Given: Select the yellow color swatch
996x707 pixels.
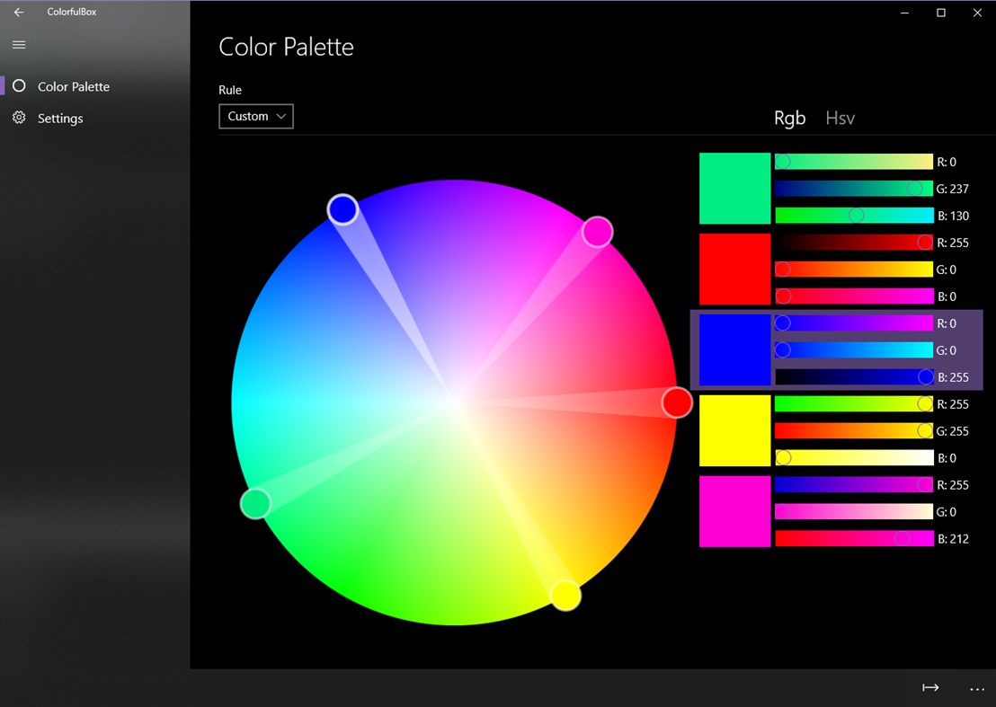Looking at the screenshot, I should [x=734, y=430].
